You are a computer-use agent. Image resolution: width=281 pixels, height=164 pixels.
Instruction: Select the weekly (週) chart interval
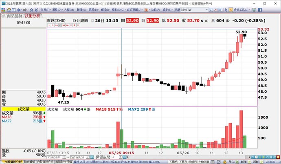pos(75,25)
